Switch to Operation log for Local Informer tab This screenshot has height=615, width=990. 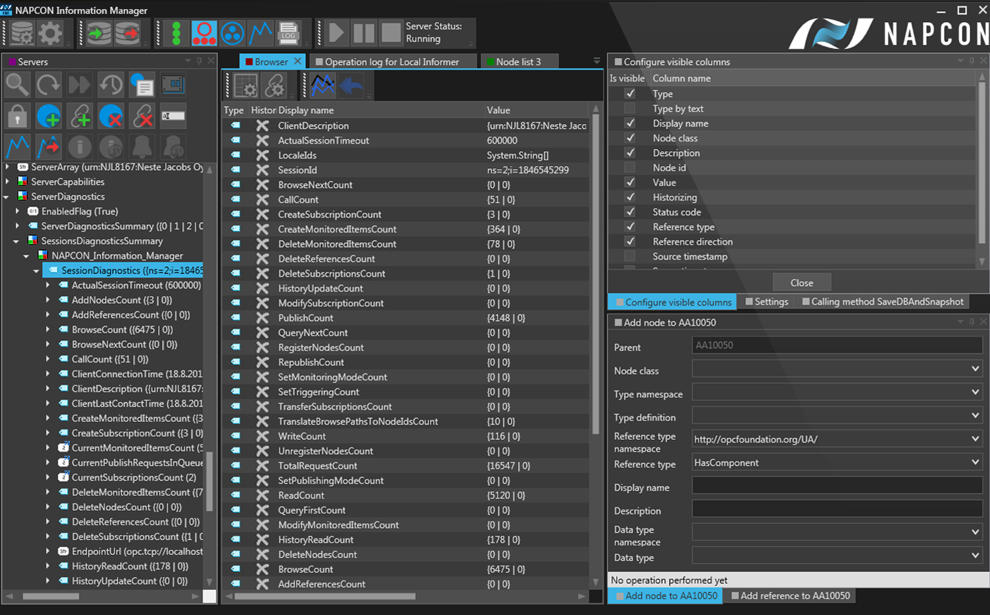(391, 62)
